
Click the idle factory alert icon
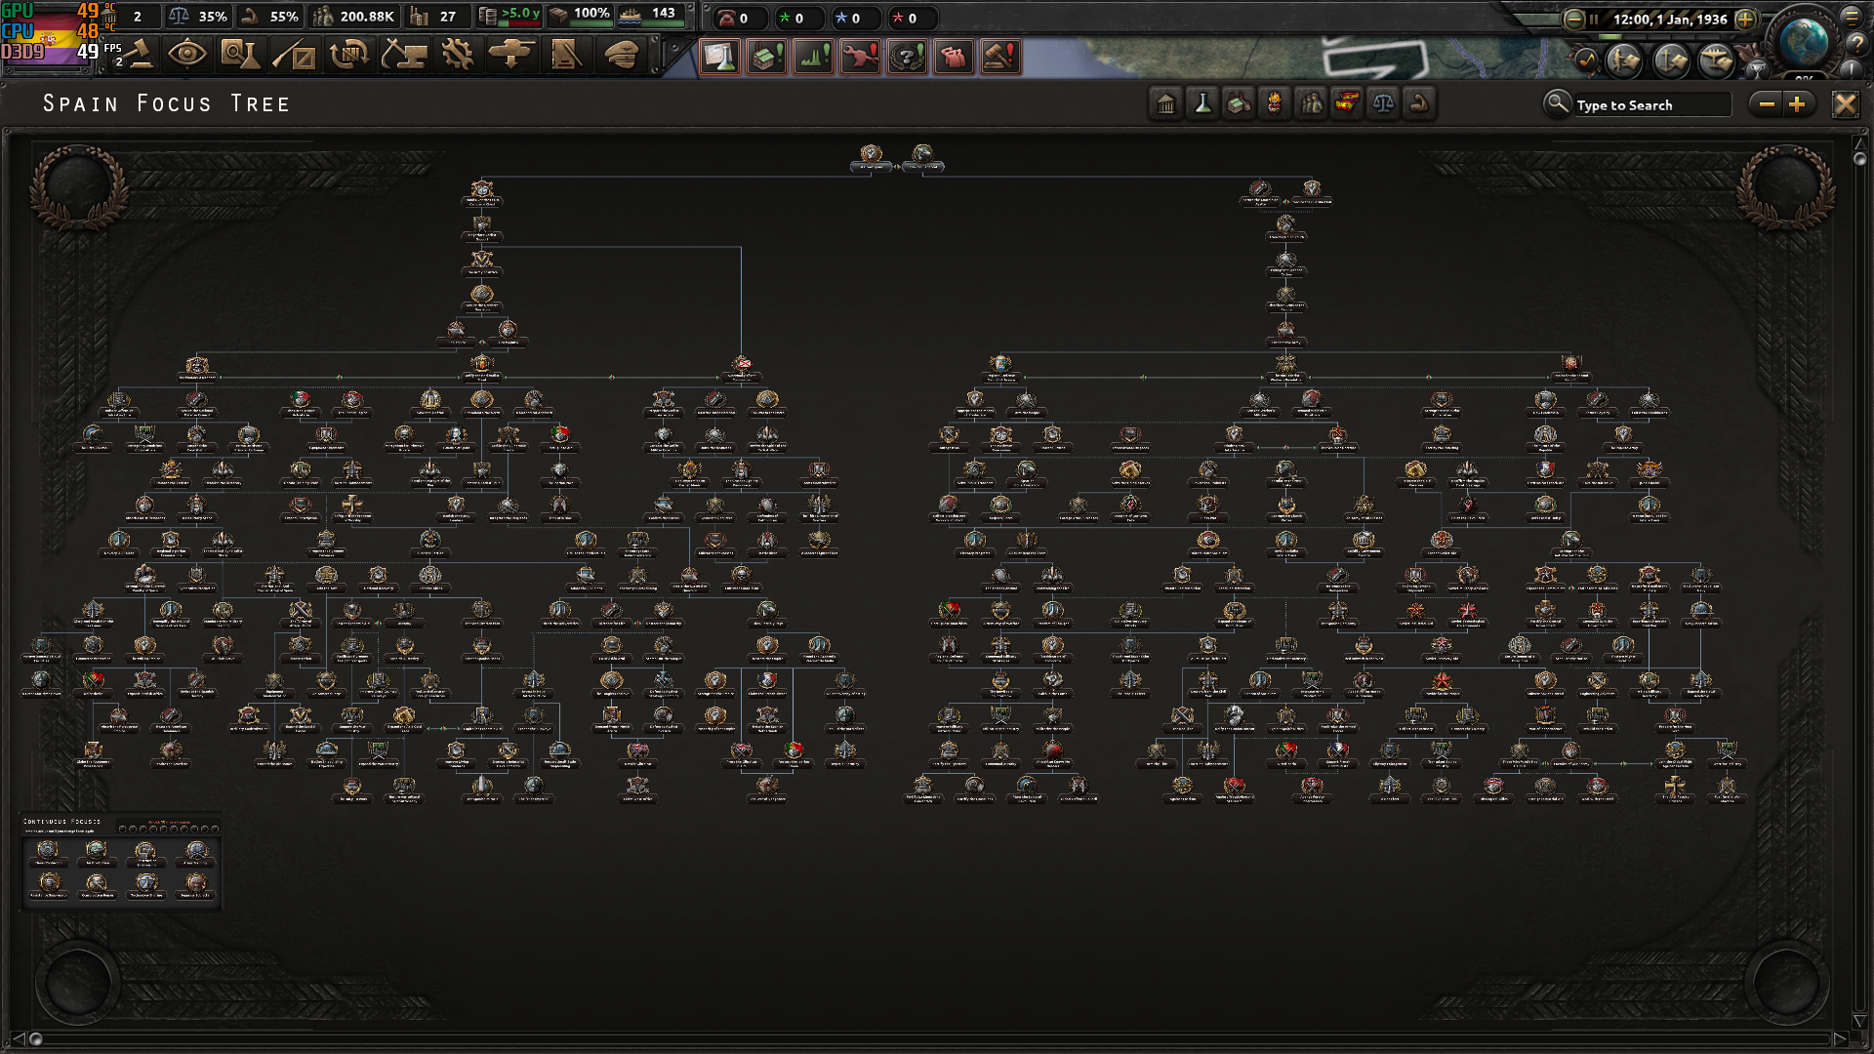767,57
